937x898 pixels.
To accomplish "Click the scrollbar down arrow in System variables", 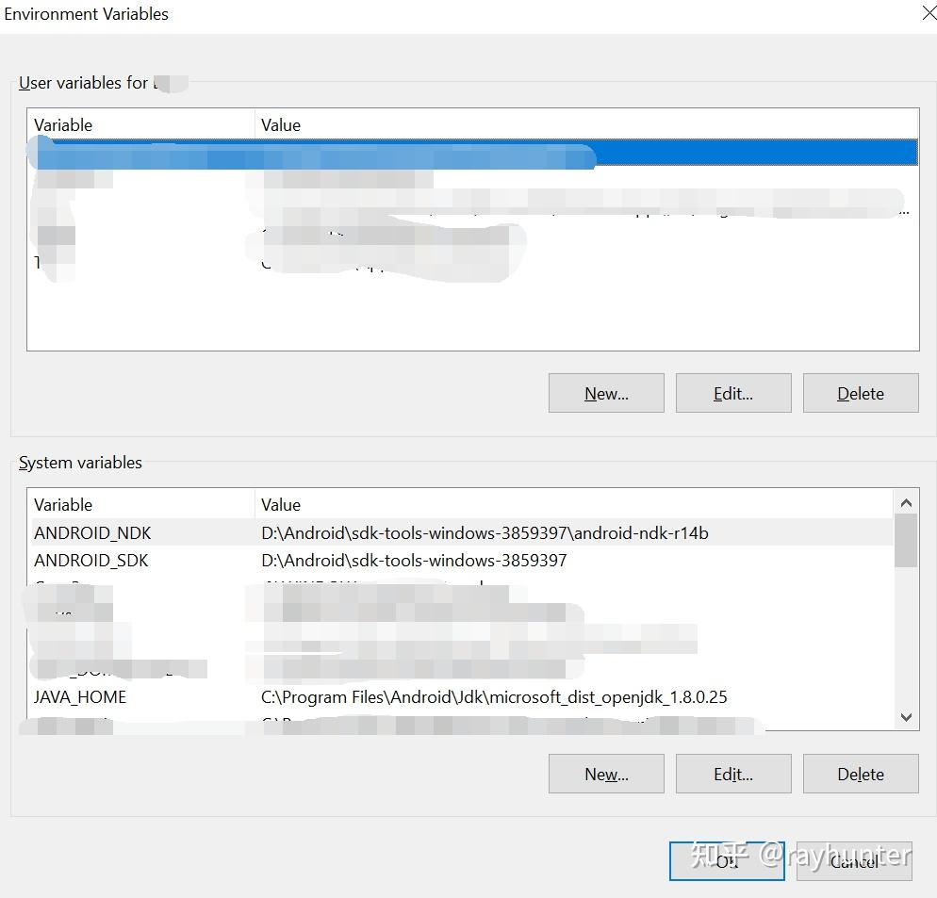I will tap(906, 717).
